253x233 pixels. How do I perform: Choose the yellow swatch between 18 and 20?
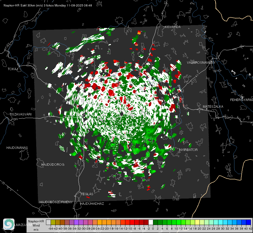pyautogui.click(x=197, y=222)
